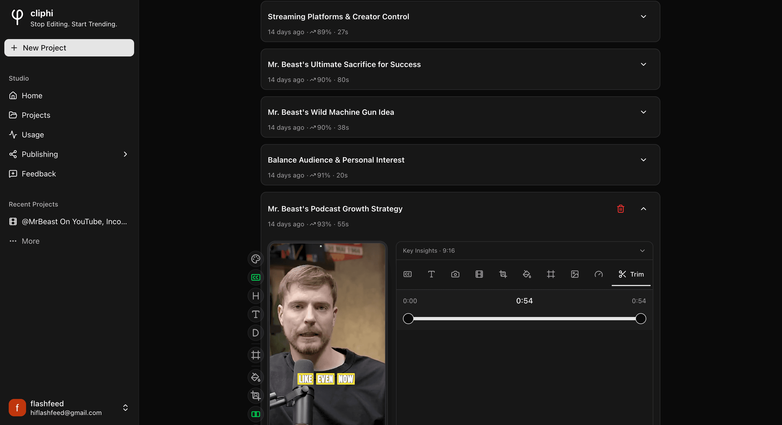This screenshot has width=782, height=425.
Task: Toggle the green split layout button
Action: click(256, 414)
